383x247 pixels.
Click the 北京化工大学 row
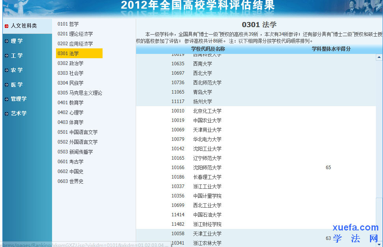point(256,111)
